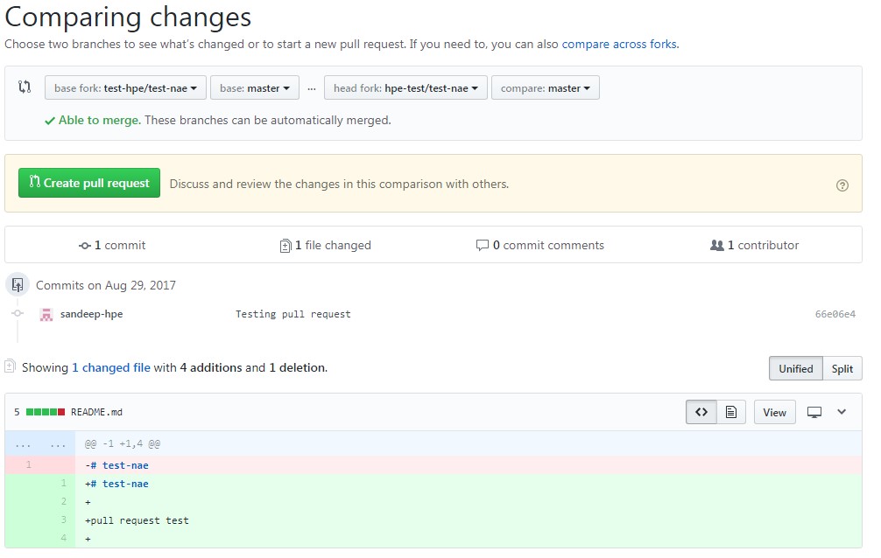Click the file diff icon beside 1 file changed
This screenshot has width=881, height=558.
[285, 246]
